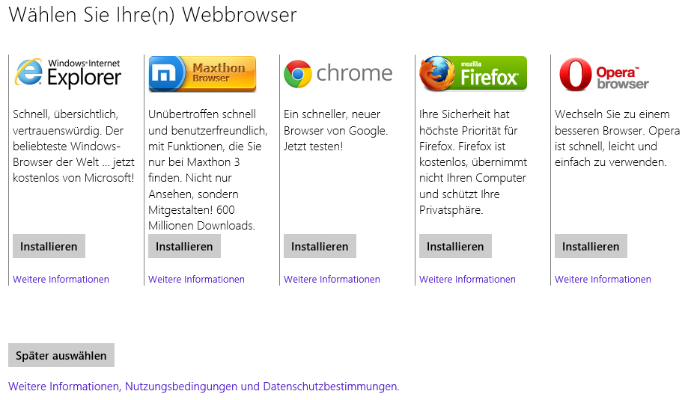Open Maxthon's Weitere Informationen link

pos(196,280)
